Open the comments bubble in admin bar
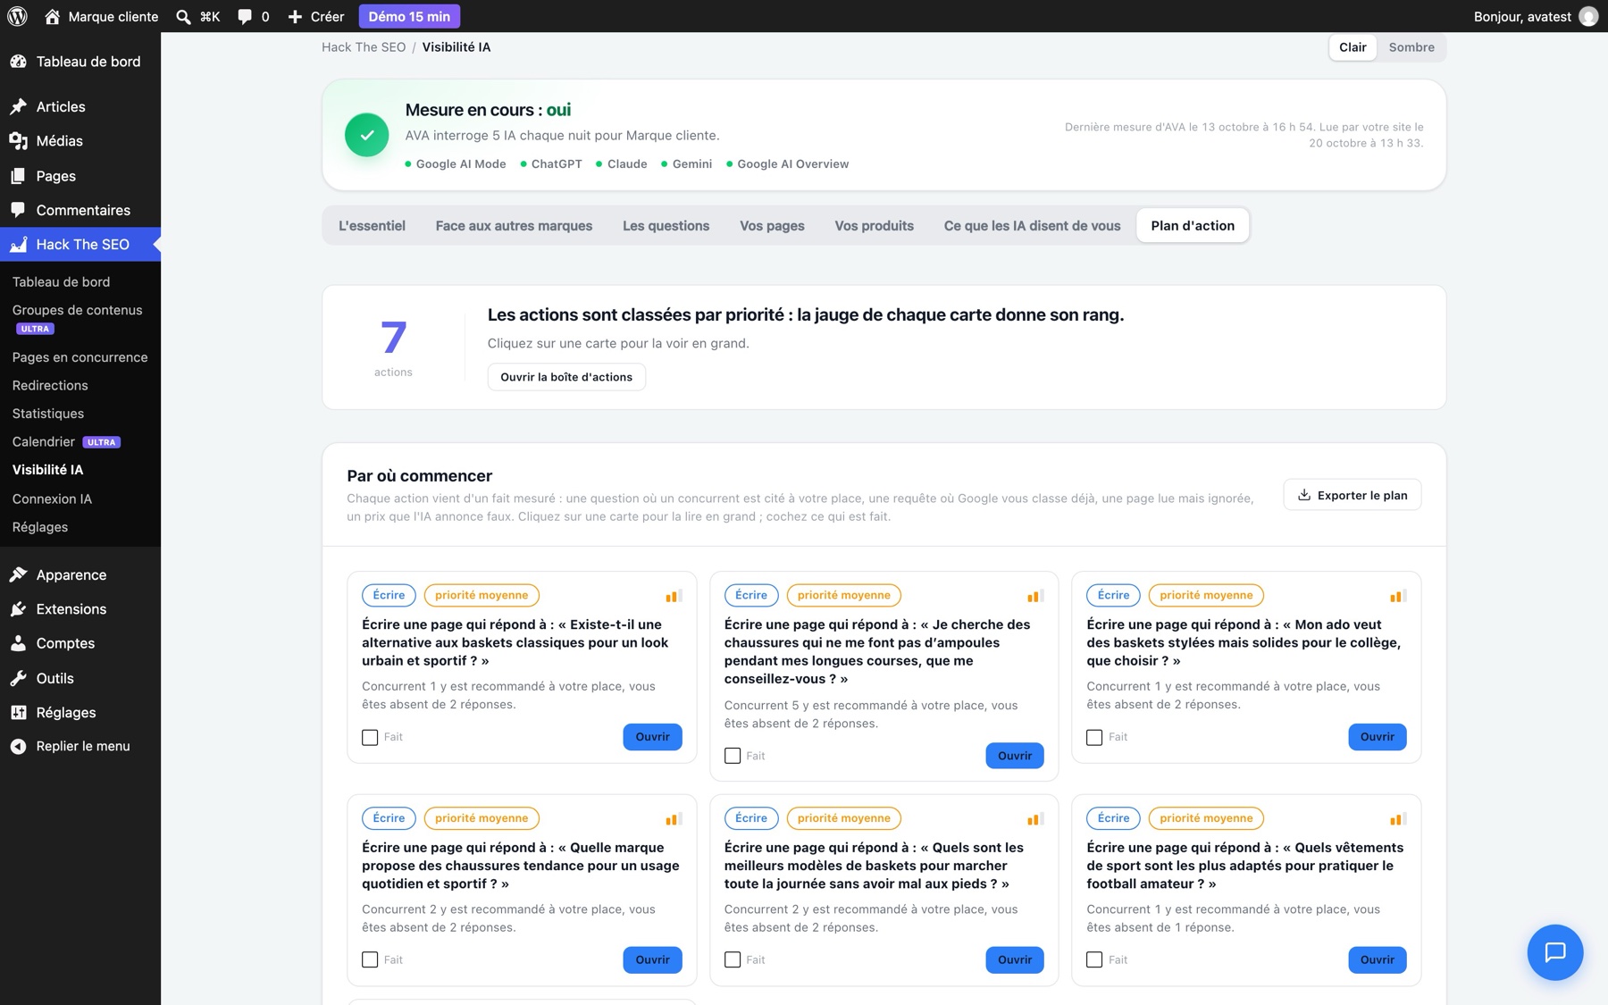This screenshot has height=1005, width=1608. tap(244, 16)
